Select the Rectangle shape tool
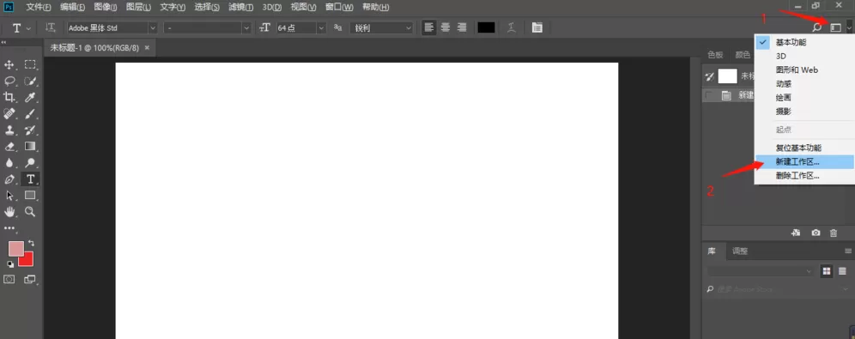855x339 pixels. (31, 195)
